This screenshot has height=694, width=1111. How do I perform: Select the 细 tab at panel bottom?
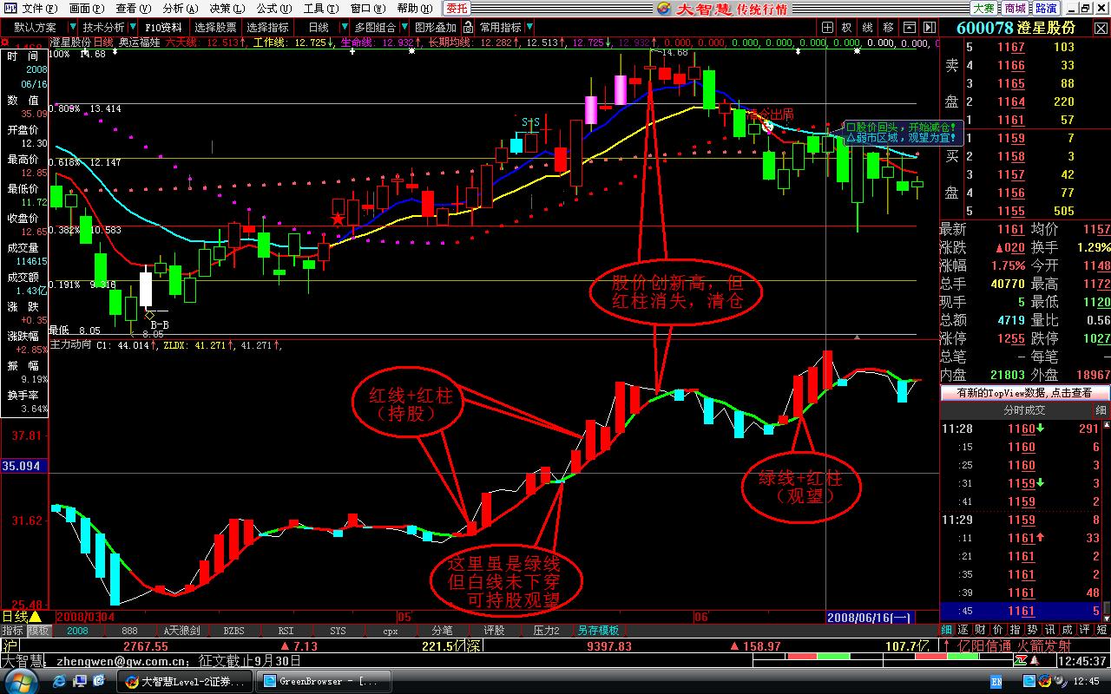(948, 630)
